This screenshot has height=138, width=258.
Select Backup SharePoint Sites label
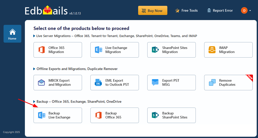[x=175, y=115]
